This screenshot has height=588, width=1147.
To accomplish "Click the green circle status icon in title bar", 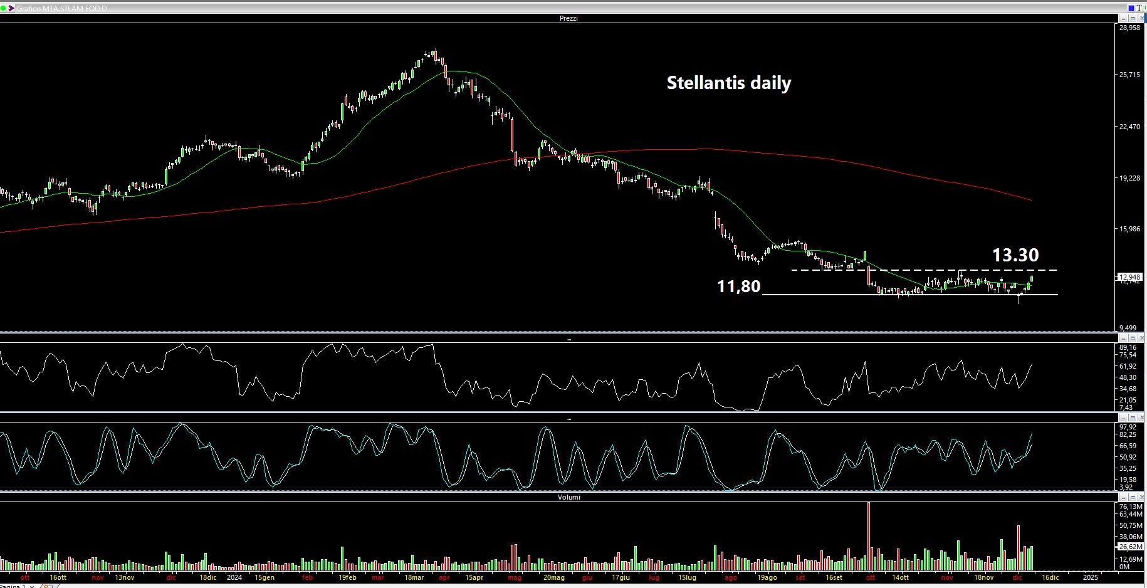I will [x=4, y=8].
